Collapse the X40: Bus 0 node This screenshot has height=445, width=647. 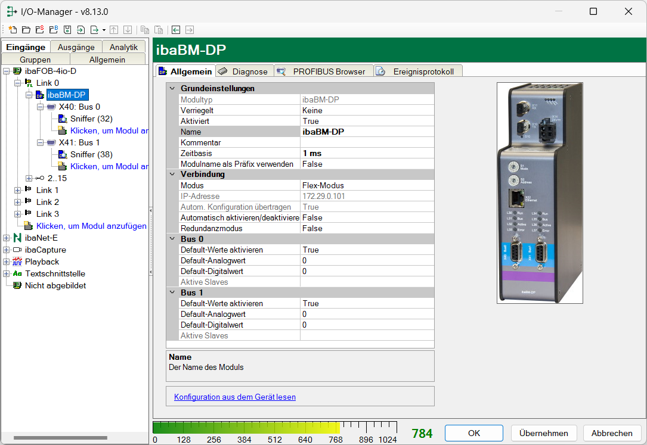pyautogui.click(x=40, y=107)
